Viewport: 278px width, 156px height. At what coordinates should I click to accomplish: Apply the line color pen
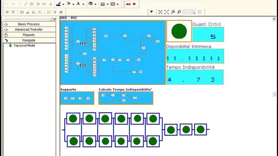coord(58,4)
